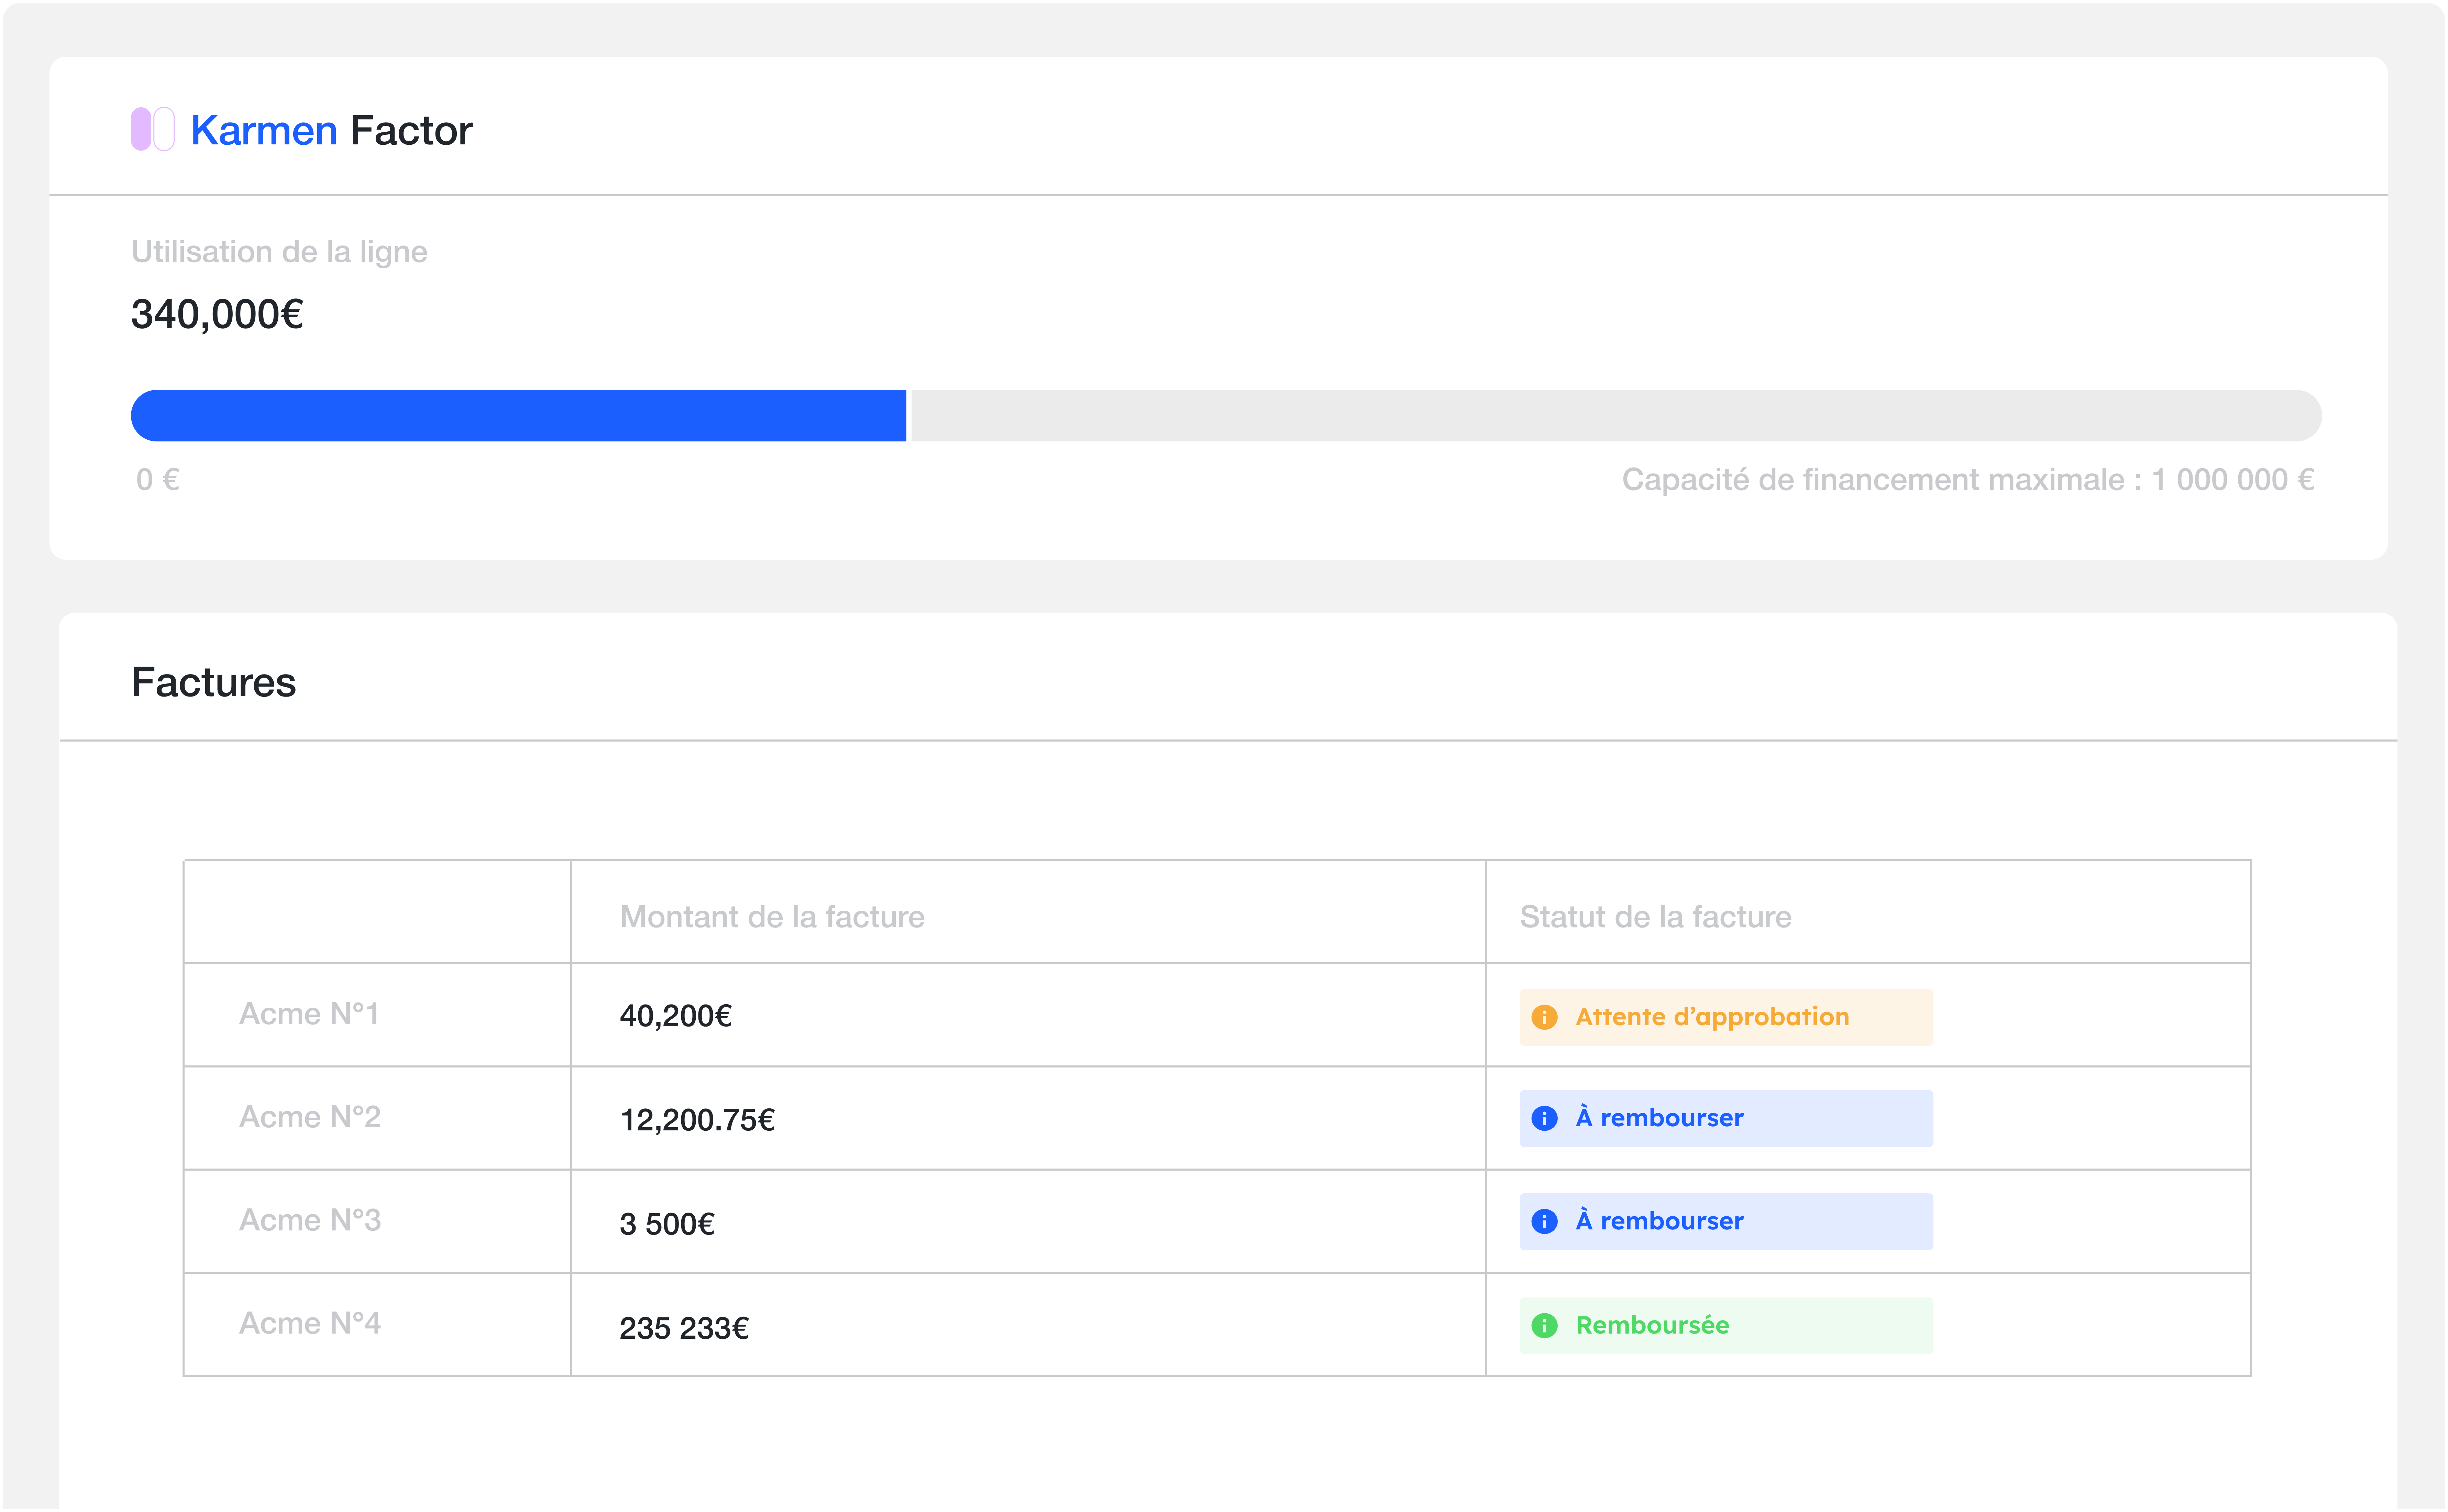Open the Acme N°1 invoice row

(x=309, y=1014)
